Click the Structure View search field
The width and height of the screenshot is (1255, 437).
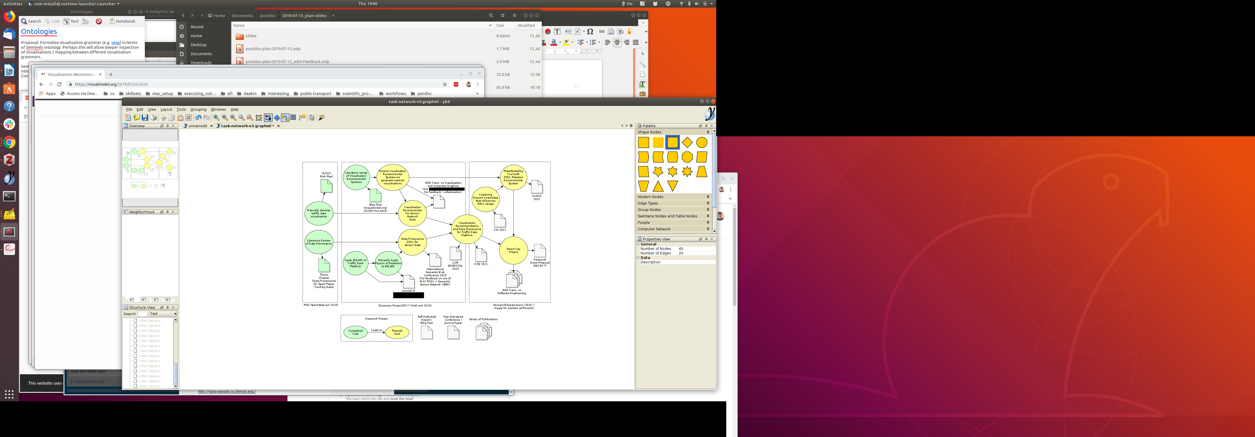click(x=142, y=314)
